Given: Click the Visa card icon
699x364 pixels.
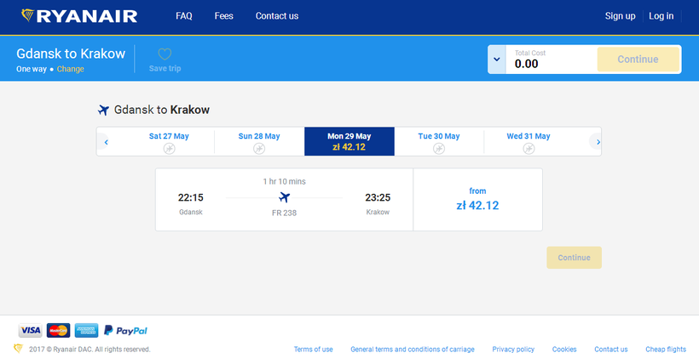Looking at the screenshot, I should tap(30, 330).
